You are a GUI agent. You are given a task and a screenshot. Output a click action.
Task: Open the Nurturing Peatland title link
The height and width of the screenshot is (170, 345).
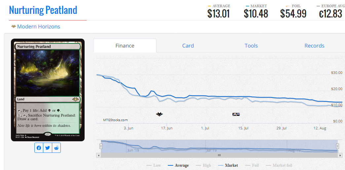pos(43,10)
